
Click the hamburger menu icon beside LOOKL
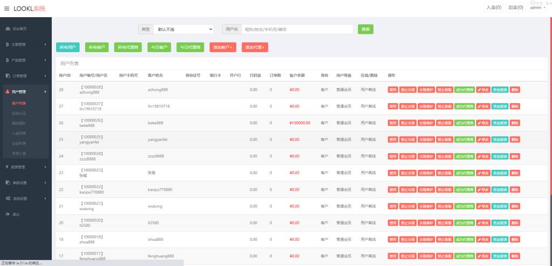pyautogui.click(x=6, y=9)
